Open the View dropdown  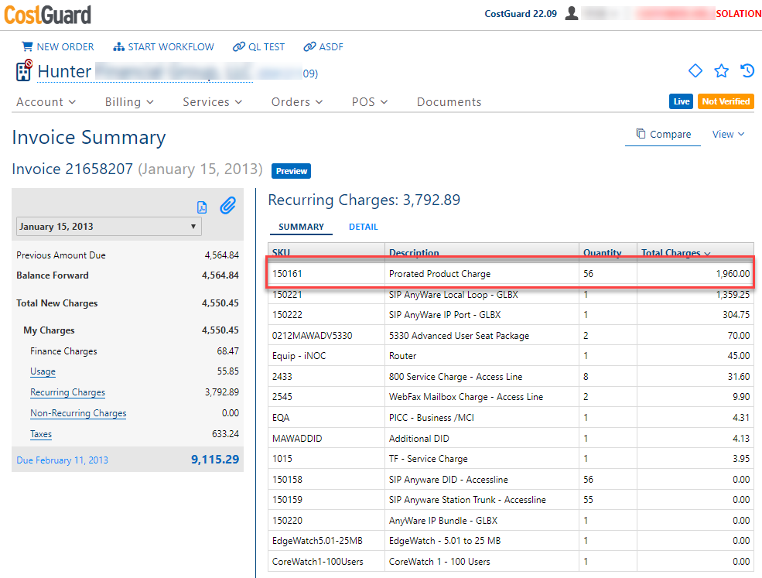click(728, 134)
